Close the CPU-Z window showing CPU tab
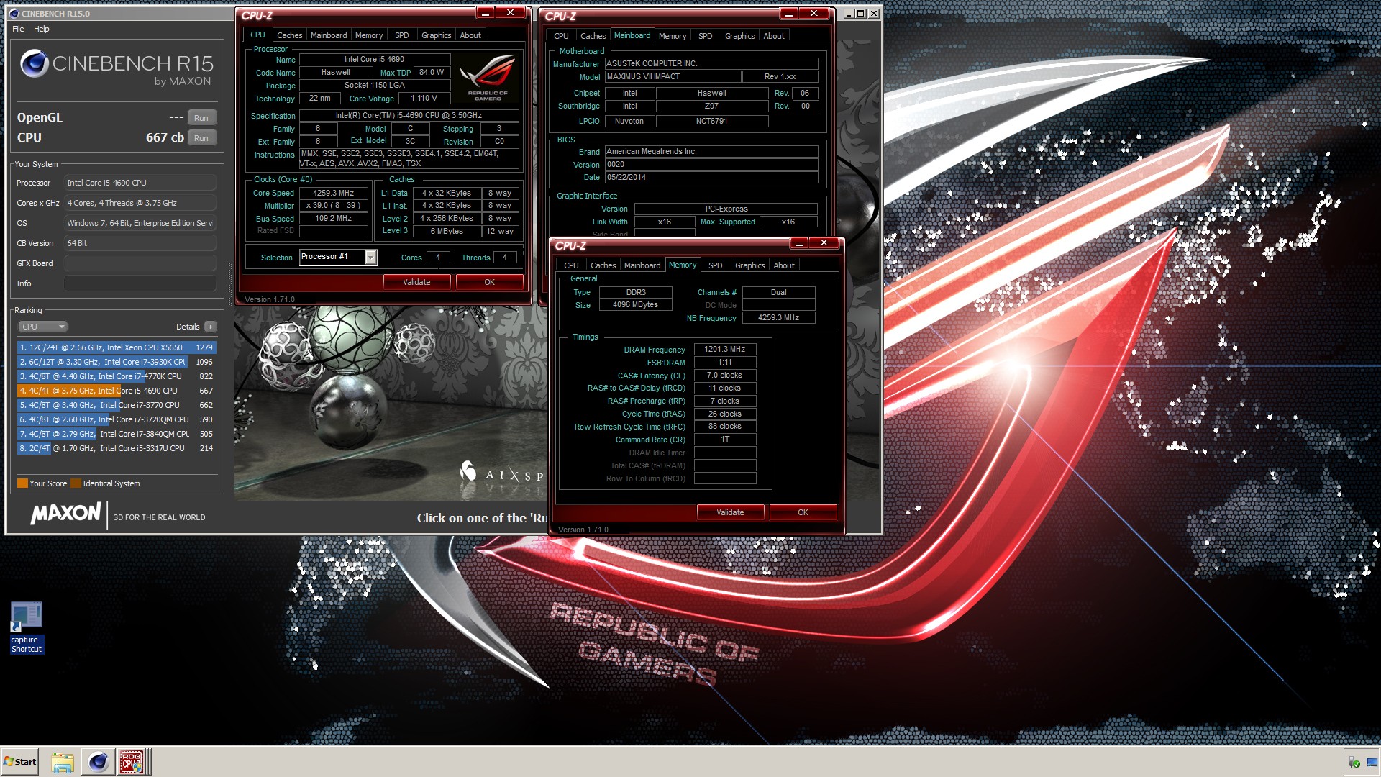The image size is (1381, 777). [x=510, y=13]
